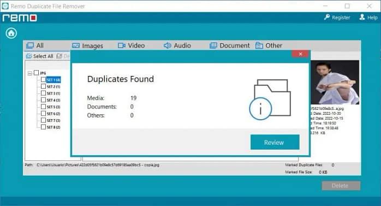Go to the home screen icon
The image size is (381, 206).
(x=11, y=33)
